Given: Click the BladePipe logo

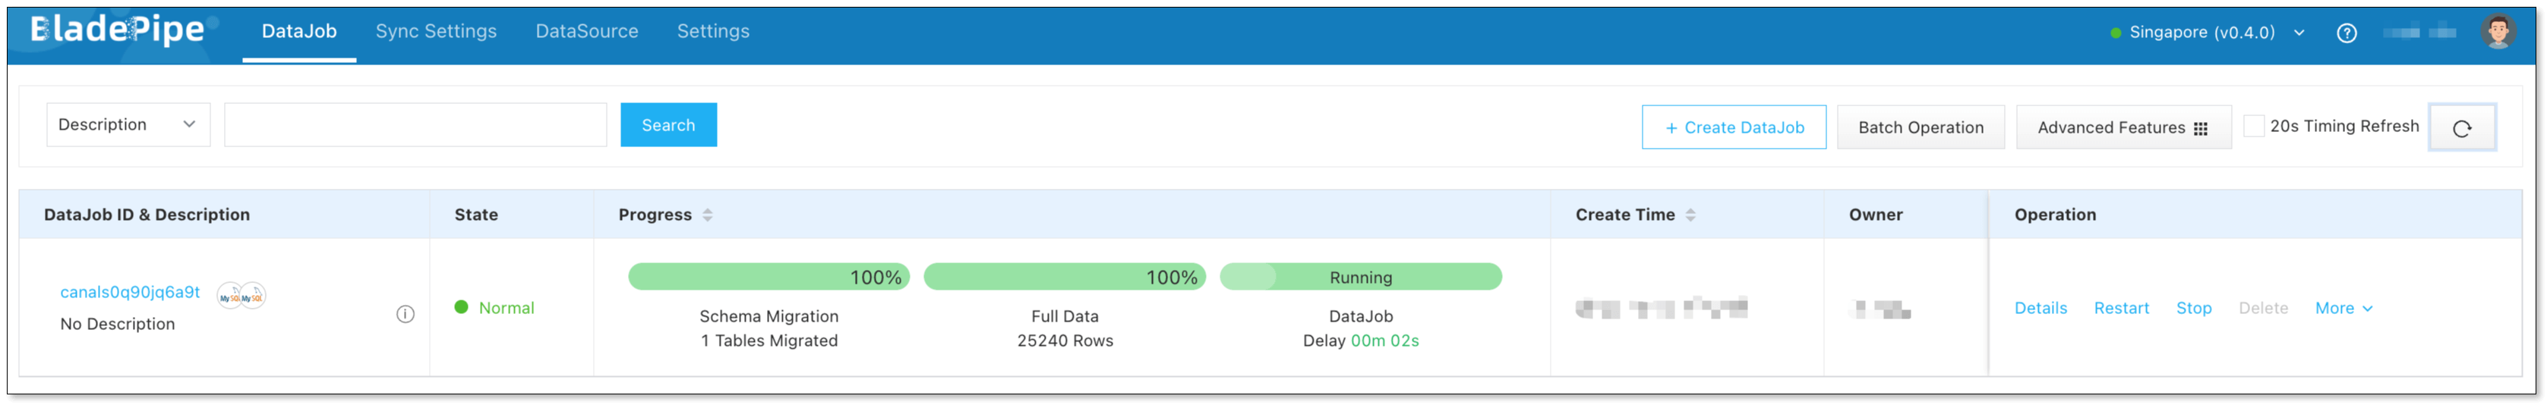Looking at the screenshot, I should [118, 30].
